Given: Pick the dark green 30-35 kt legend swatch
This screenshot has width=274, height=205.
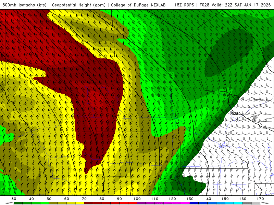Looking at the screenshot, I should (x=18, y=203).
